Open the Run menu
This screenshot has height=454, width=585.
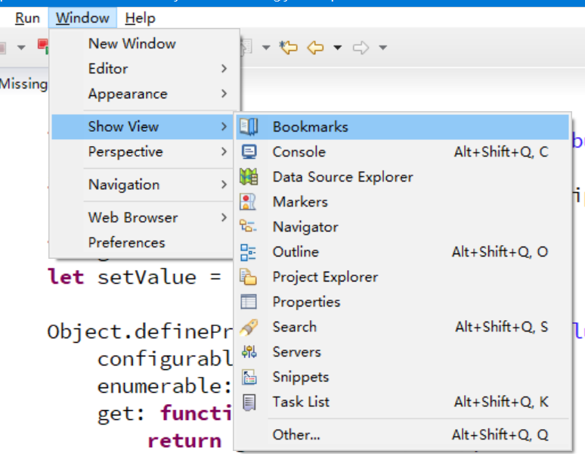click(x=28, y=18)
